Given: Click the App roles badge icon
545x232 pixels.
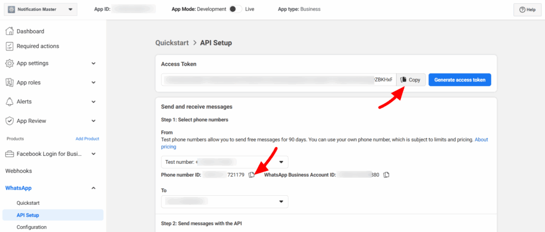Looking at the screenshot, I should (10, 82).
